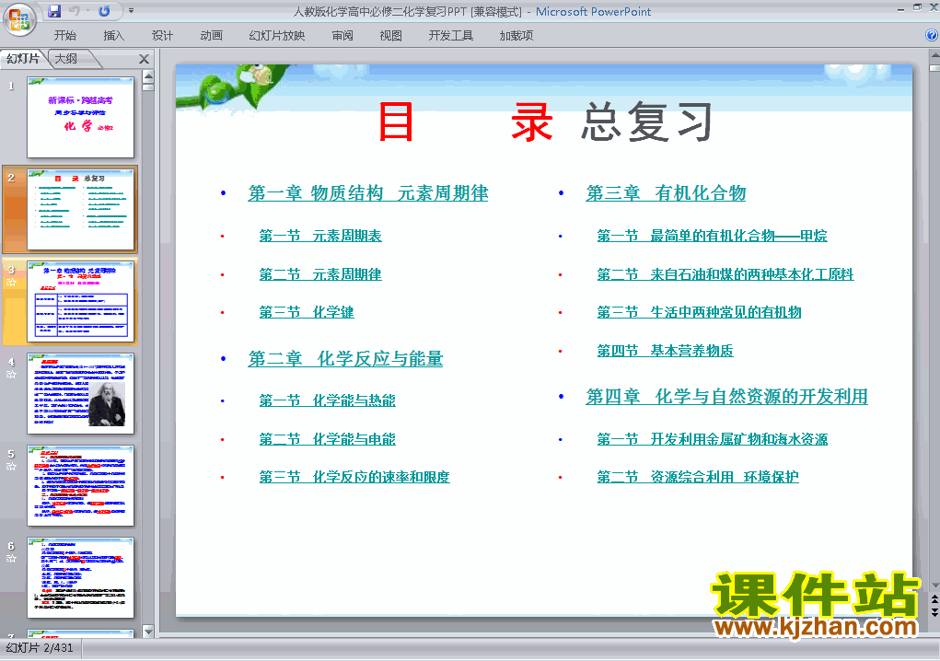Open link 来自石油和煤的两种基本化工原料
The width and height of the screenshot is (940, 661).
pos(752,274)
